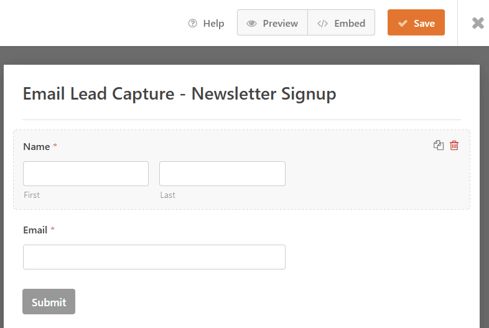Select the Email field label
This screenshot has width=489, height=328.
click(x=35, y=230)
